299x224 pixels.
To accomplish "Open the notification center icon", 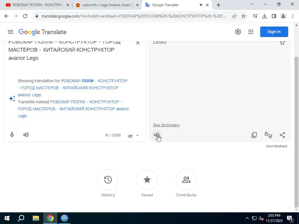I will point(290,218).
